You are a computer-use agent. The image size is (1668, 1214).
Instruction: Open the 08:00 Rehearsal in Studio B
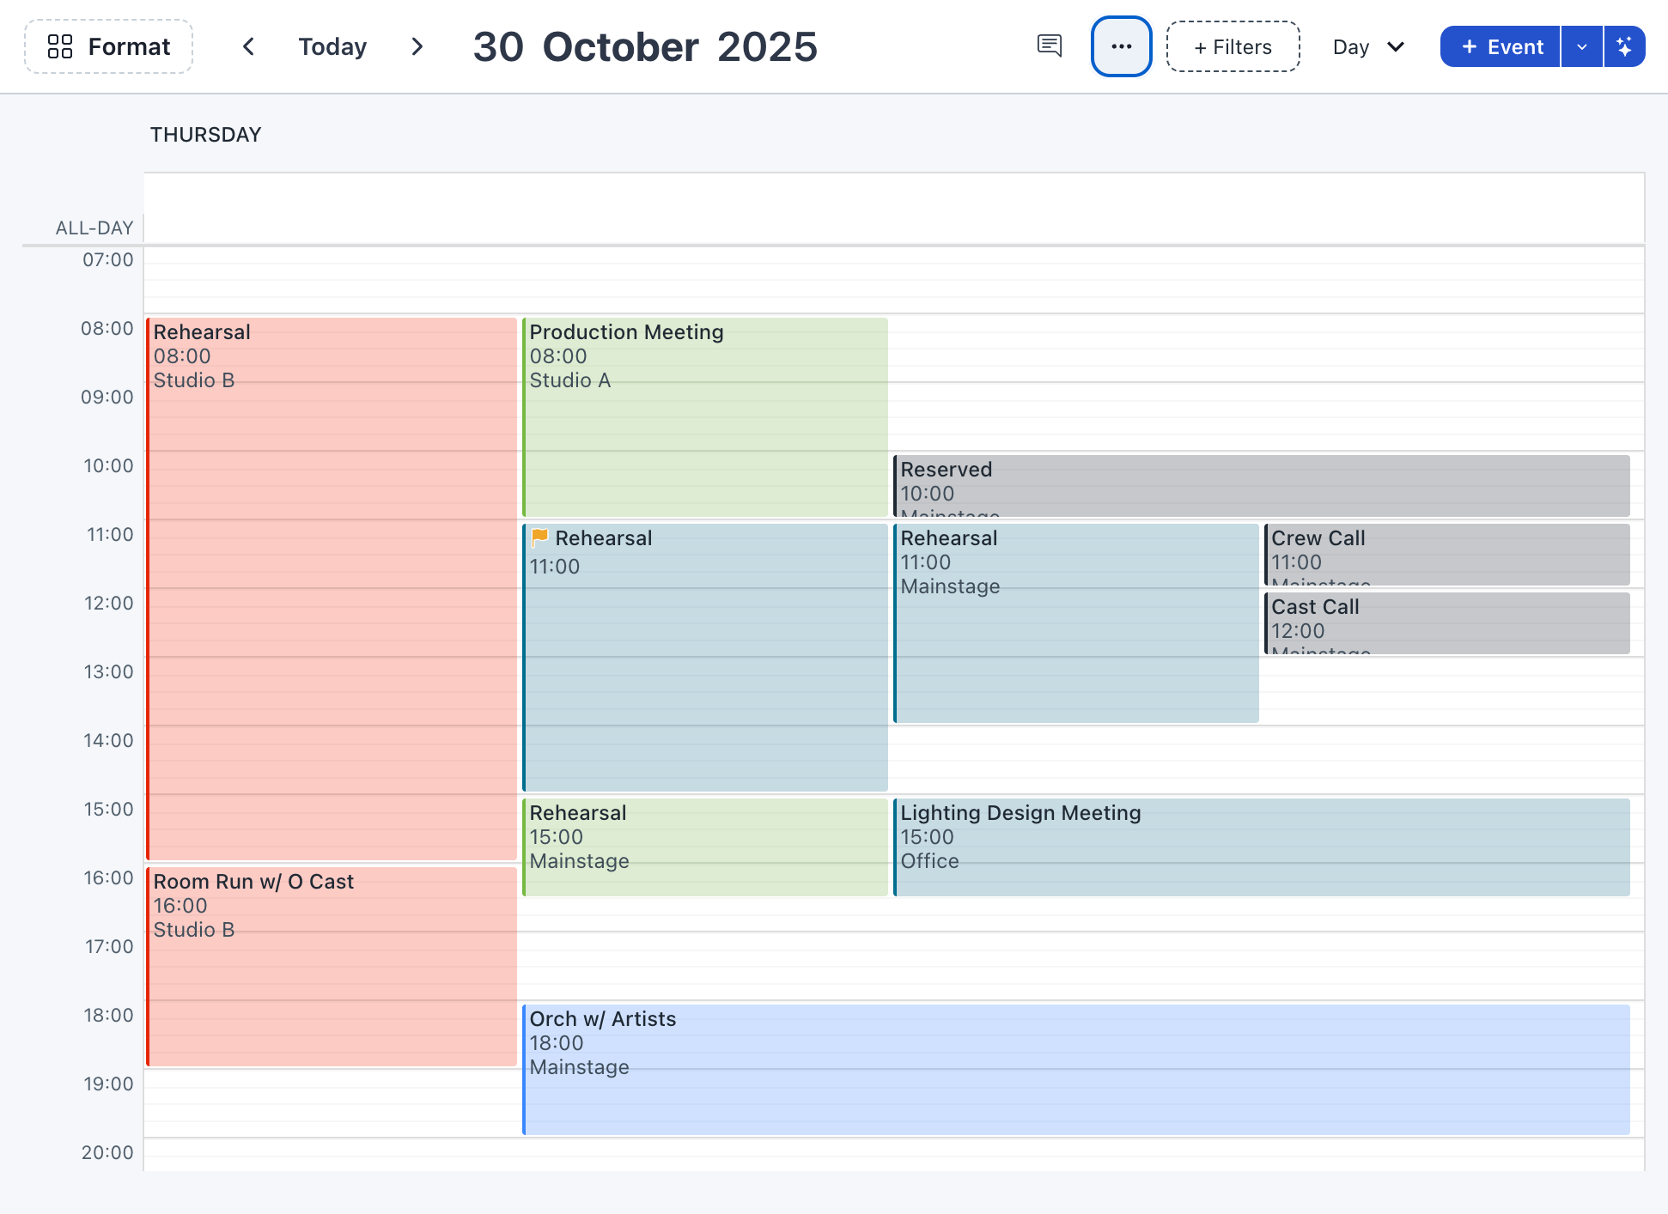tap(332, 589)
